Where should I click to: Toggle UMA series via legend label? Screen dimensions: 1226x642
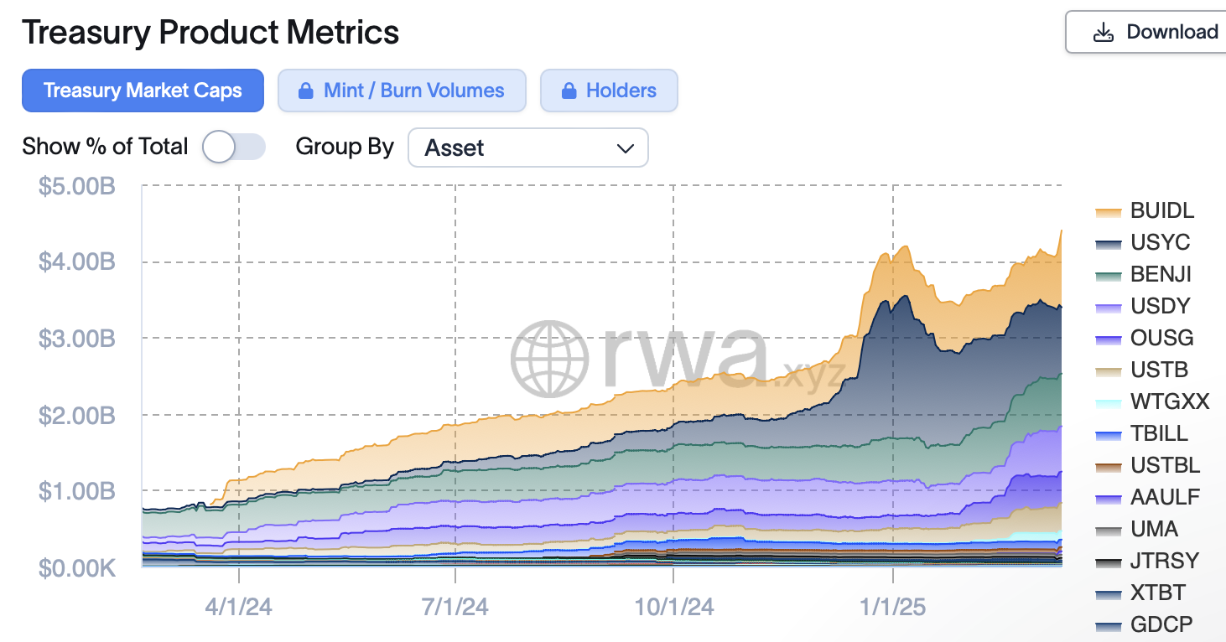[1155, 529]
